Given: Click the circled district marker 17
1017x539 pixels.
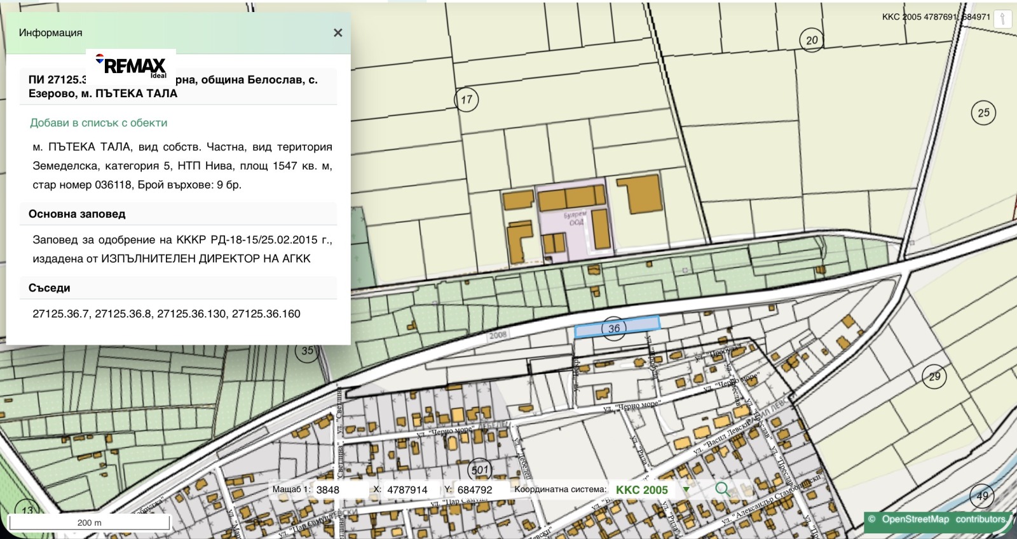Looking at the screenshot, I should 467,100.
